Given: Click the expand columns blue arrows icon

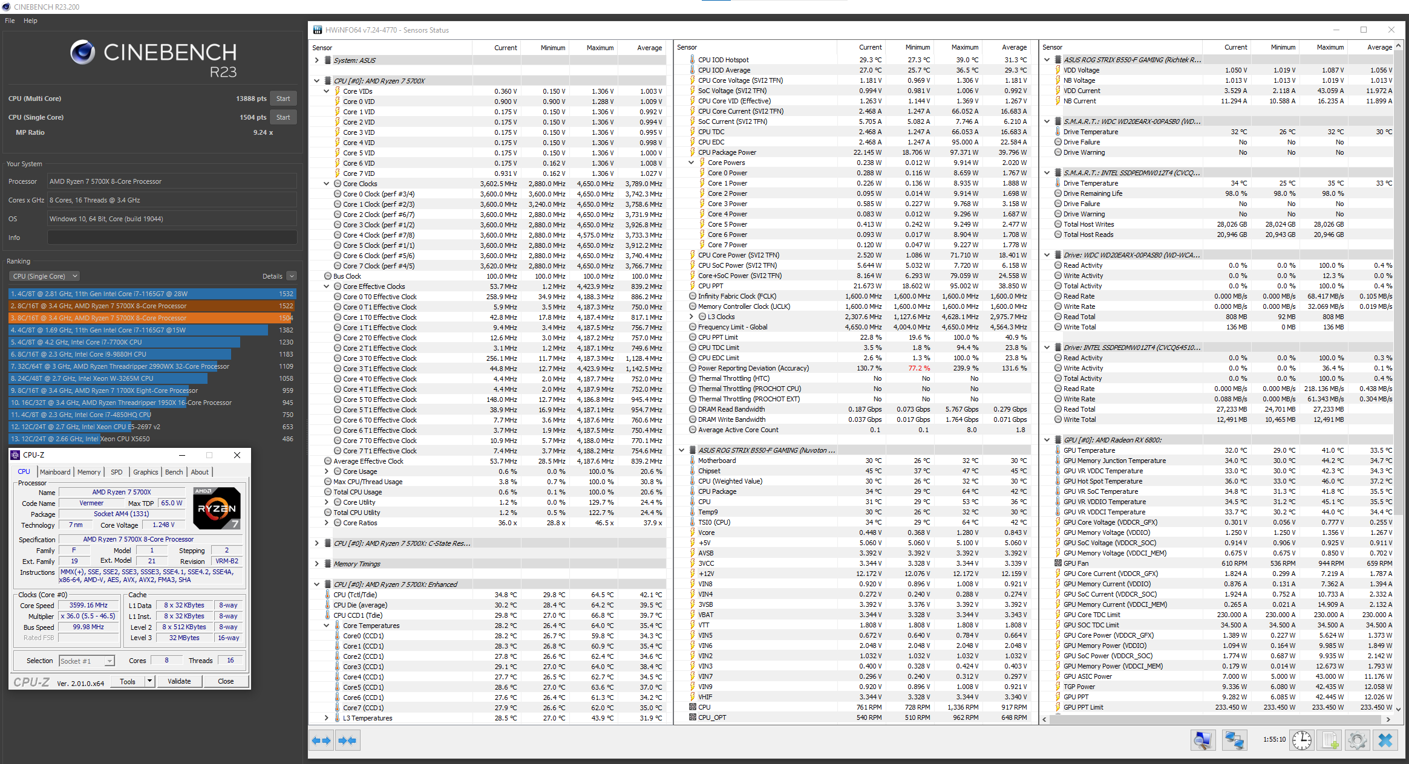Looking at the screenshot, I should (x=321, y=740).
